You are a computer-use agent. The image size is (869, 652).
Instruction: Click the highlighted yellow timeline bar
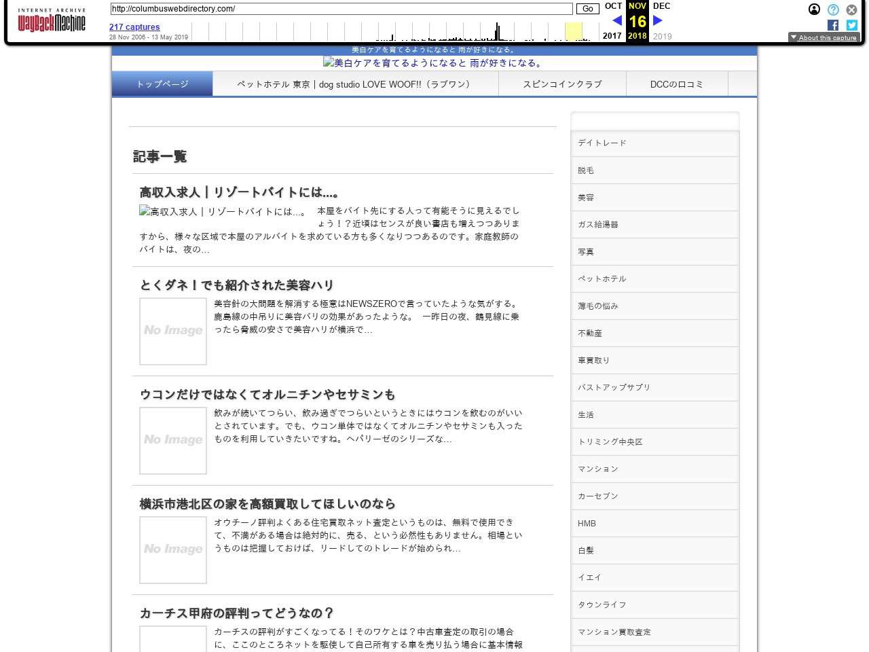[x=574, y=31]
